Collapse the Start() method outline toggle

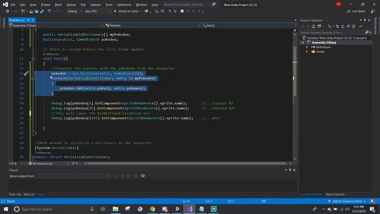[x=33, y=58]
